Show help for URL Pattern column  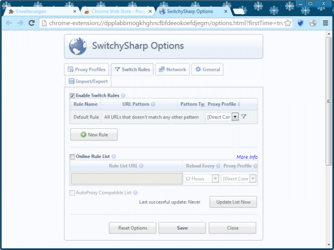153,104
